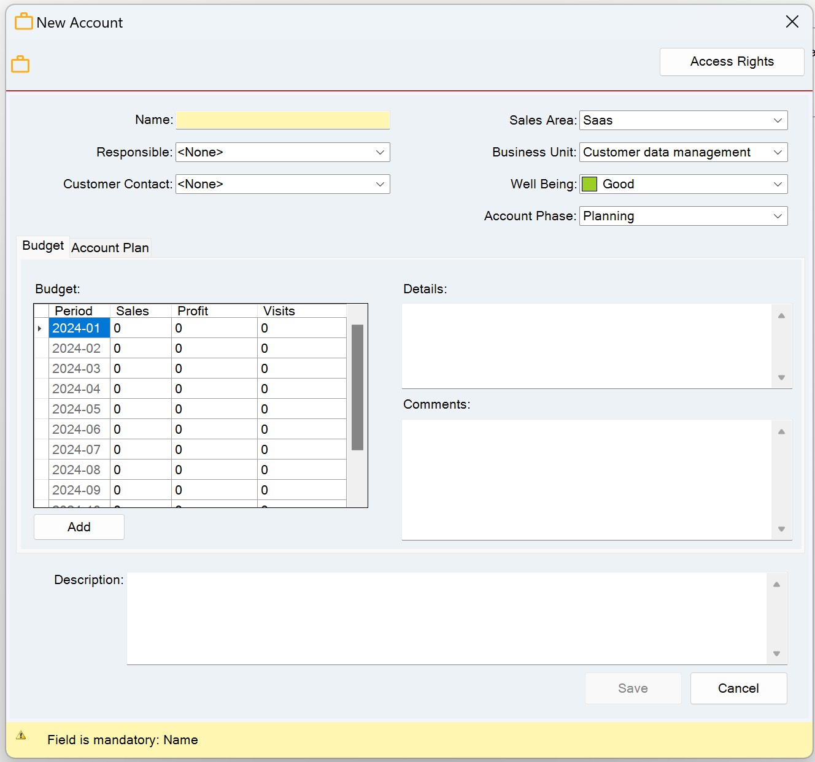Image resolution: width=815 pixels, height=762 pixels.
Task: Click the warning icon in status bar
Action: point(21,735)
